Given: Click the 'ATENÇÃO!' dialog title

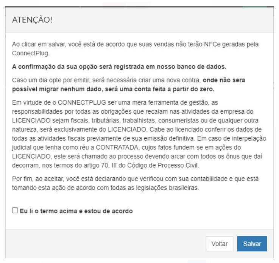Looking at the screenshot, I should coord(32,20).
